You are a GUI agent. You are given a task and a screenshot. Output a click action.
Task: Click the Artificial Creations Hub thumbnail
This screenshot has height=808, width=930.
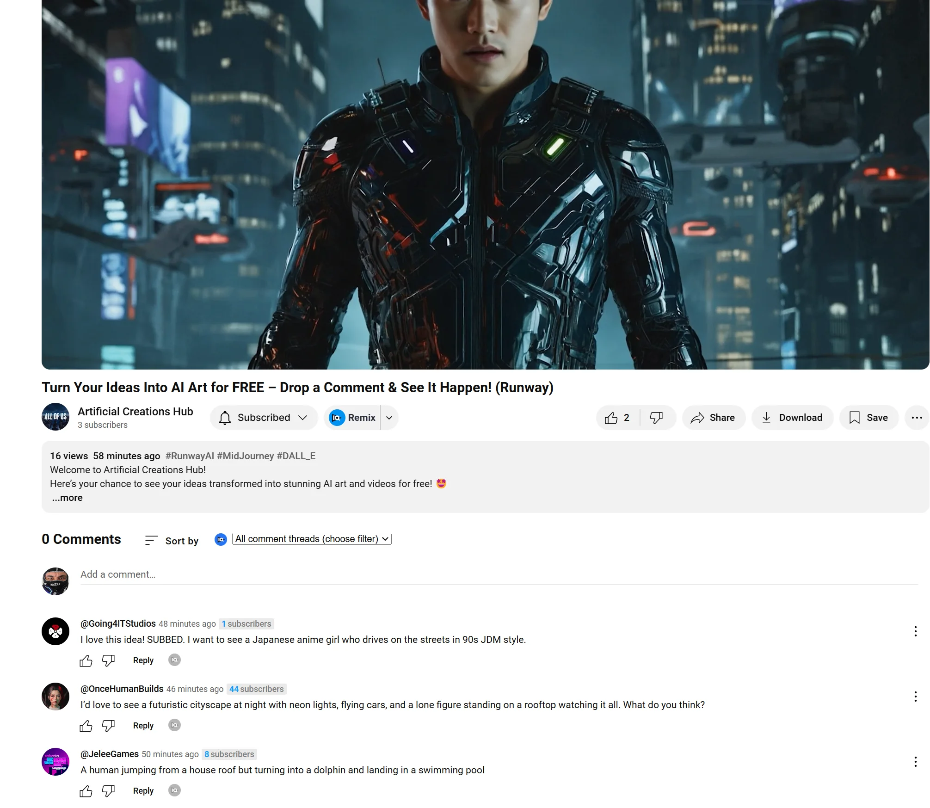55,417
